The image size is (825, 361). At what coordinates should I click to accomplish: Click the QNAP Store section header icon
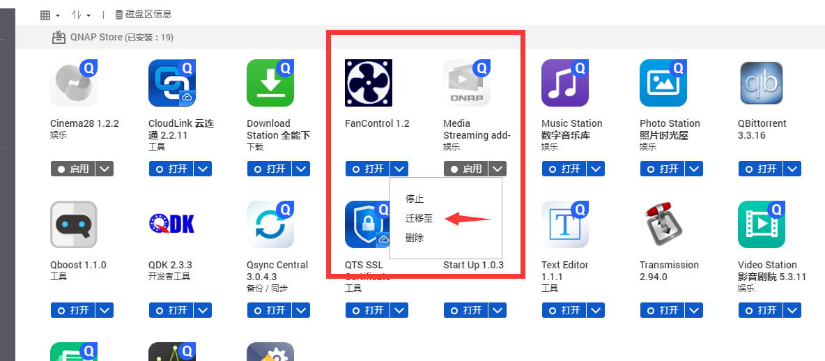pos(59,37)
